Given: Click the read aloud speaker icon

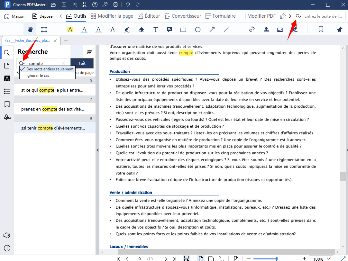Looking at the screenshot, I should (x=7, y=235).
